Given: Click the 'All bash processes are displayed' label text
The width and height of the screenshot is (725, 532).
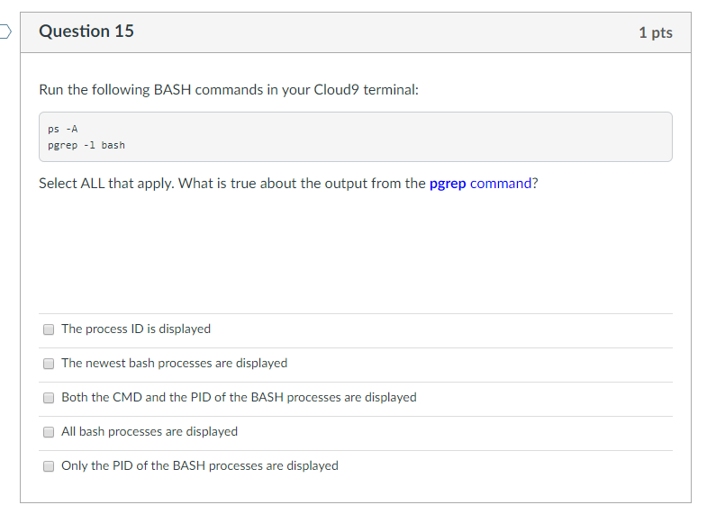Looking at the screenshot, I should [x=150, y=431].
